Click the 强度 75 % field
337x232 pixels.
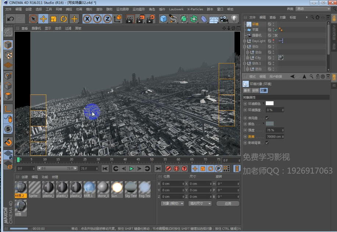pos(275,130)
